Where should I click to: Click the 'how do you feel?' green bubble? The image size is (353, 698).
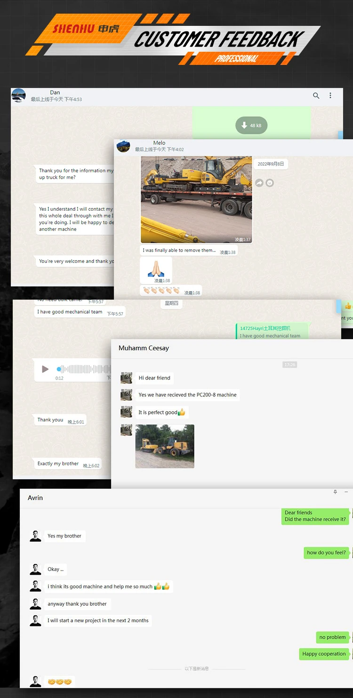[x=326, y=553]
